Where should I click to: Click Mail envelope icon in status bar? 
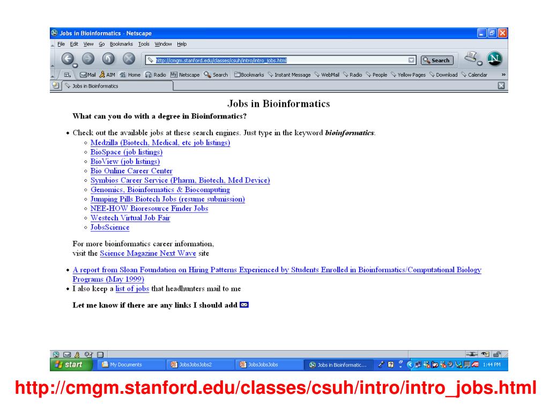[67, 355]
